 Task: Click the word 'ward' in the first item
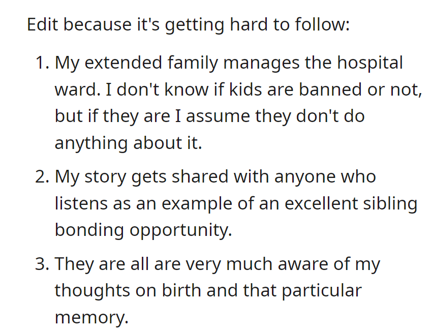tap(78, 89)
